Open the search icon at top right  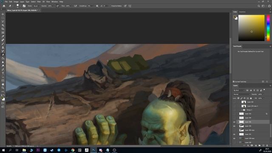(x=259, y=6)
